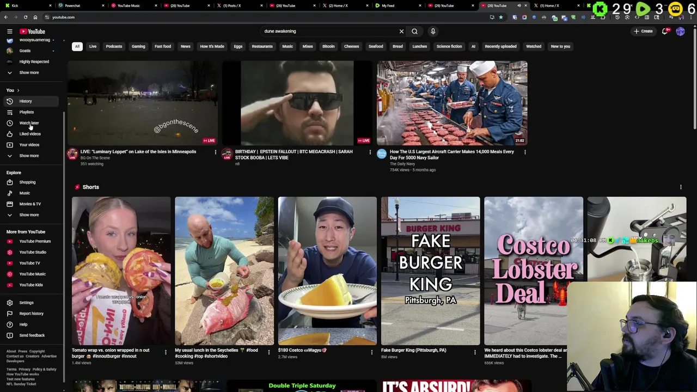Open options for Fake Burger King short
This screenshot has width=697, height=392.
coord(475,352)
